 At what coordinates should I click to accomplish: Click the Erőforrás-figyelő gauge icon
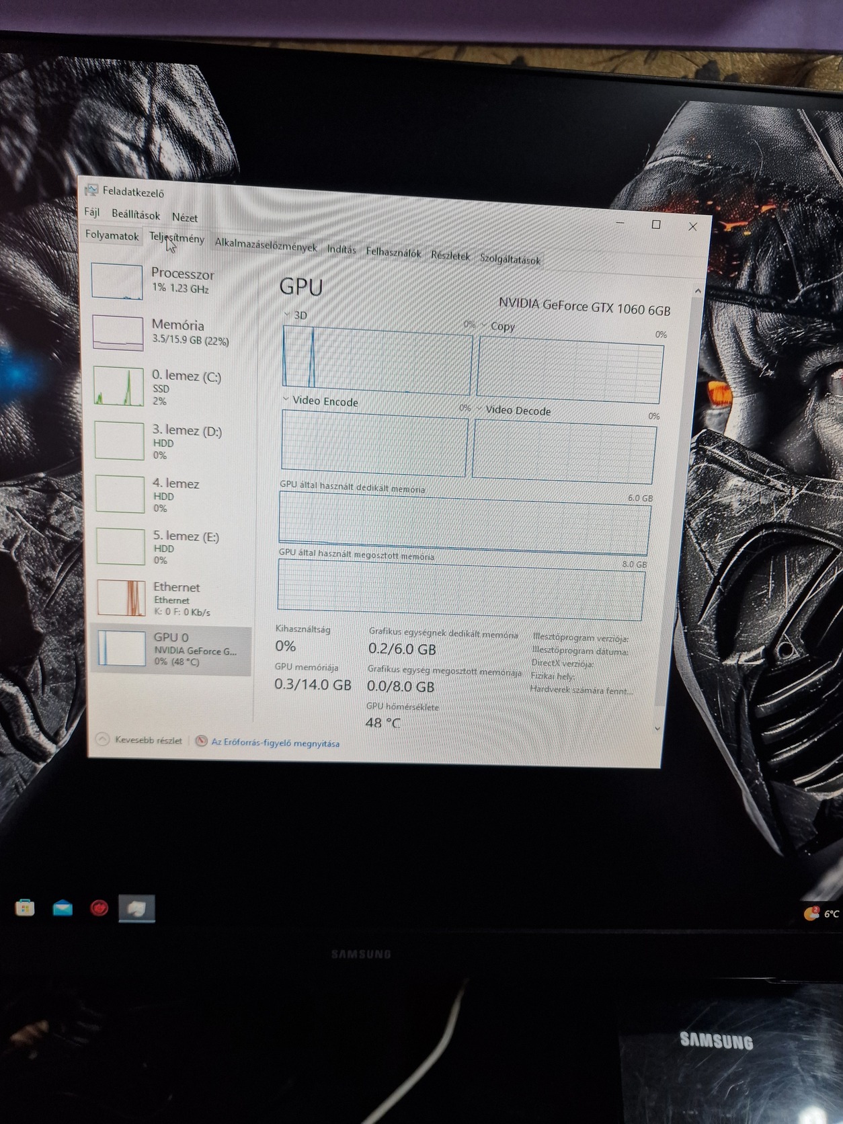coord(201,741)
